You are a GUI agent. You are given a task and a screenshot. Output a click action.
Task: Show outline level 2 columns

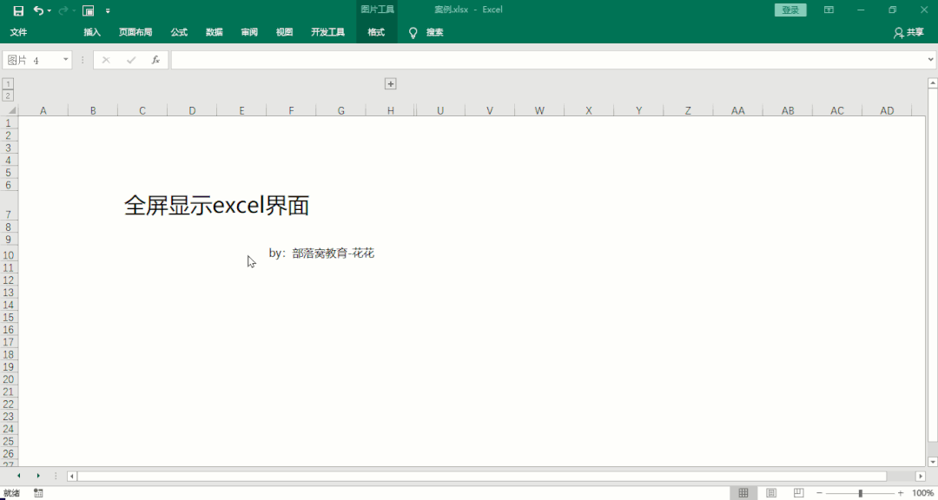click(x=8, y=95)
